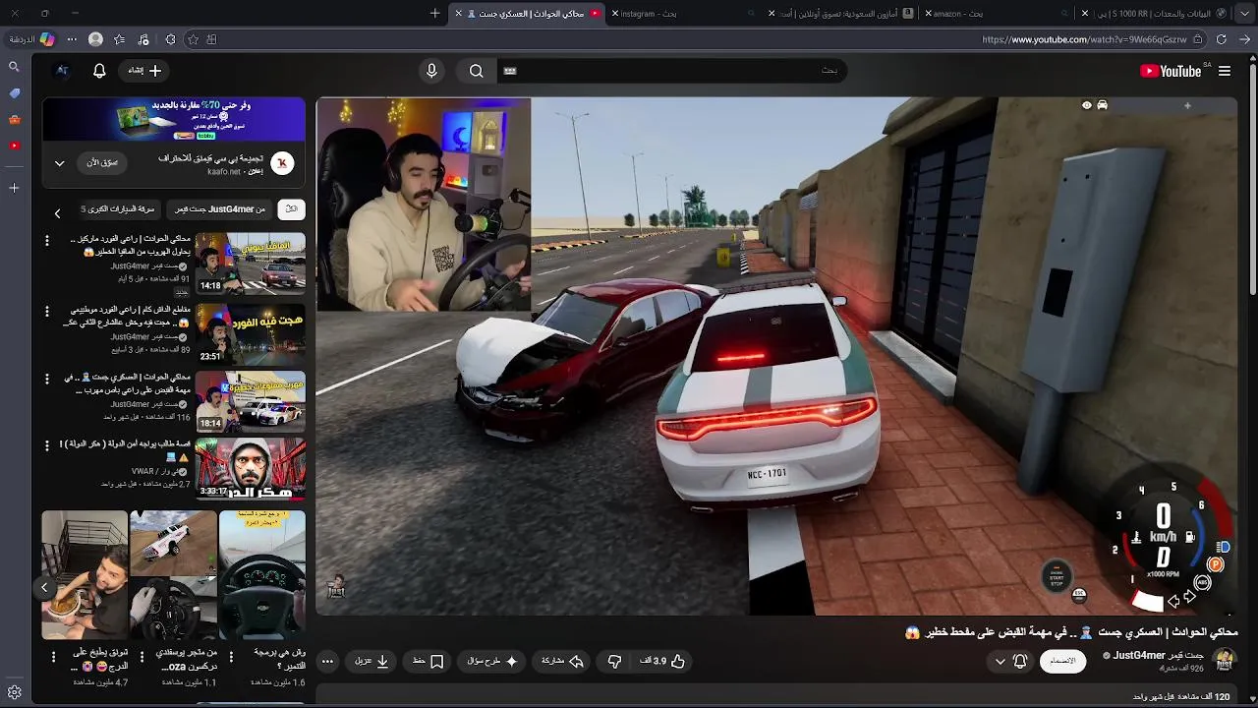Open the steering wheel Short thumbnail

pyautogui.click(x=261, y=575)
